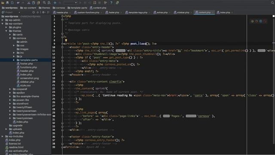Switch to the sidebar.php tab
Viewport: 275px width, 155px height.
[x=183, y=12]
